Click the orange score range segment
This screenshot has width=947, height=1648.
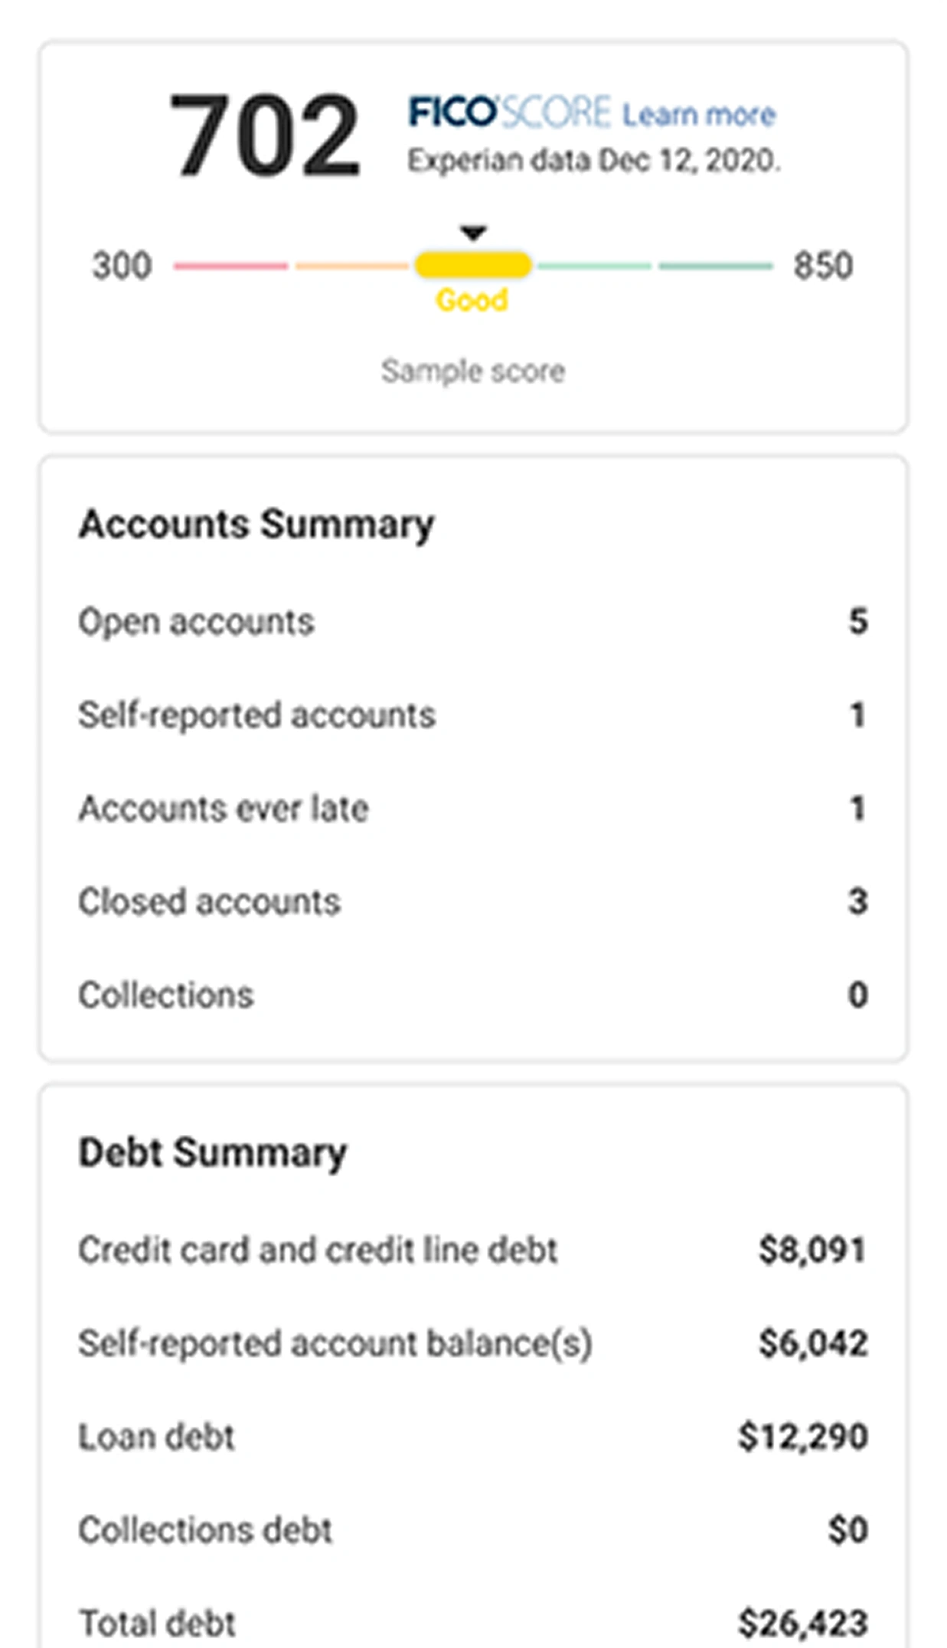(x=352, y=266)
